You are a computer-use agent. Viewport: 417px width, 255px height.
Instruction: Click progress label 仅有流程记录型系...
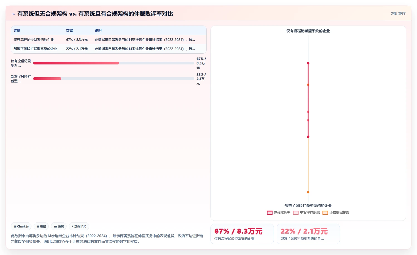21,63
